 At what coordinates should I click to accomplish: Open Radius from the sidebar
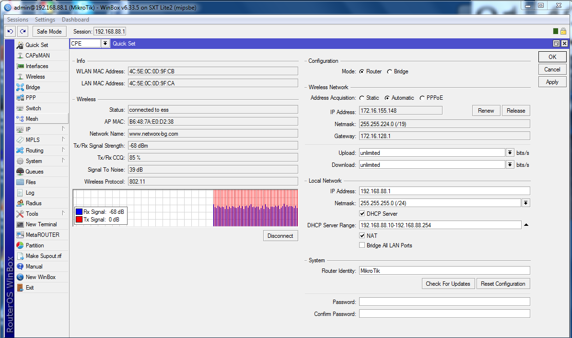click(20, 203)
